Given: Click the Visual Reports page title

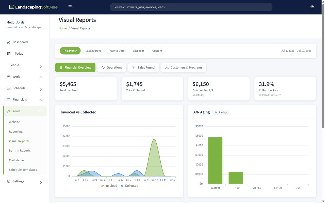Looking at the screenshot, I should [77, 20].
